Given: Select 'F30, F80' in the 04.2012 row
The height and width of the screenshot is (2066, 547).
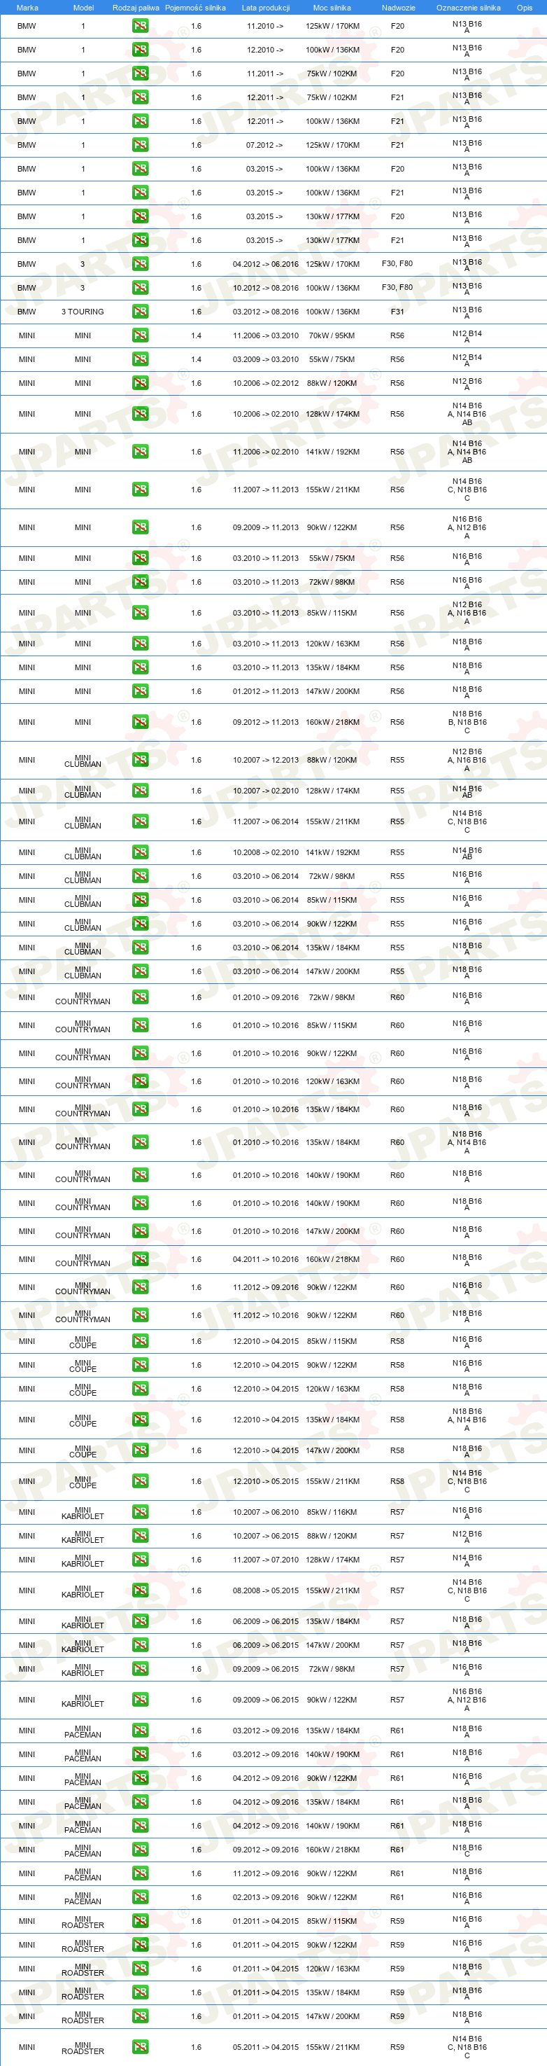Looking at the screenshot, I should [x=397, y=264].
